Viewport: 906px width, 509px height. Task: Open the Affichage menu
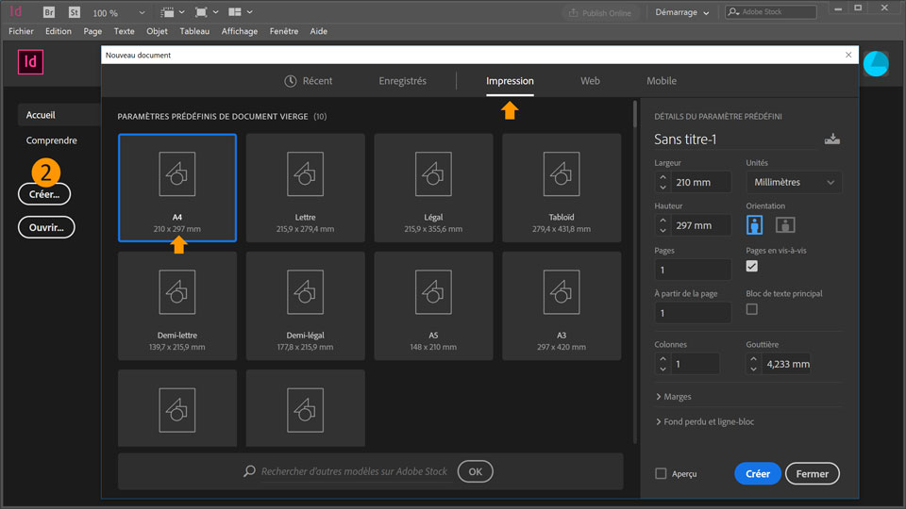click(x=239, y=31)
